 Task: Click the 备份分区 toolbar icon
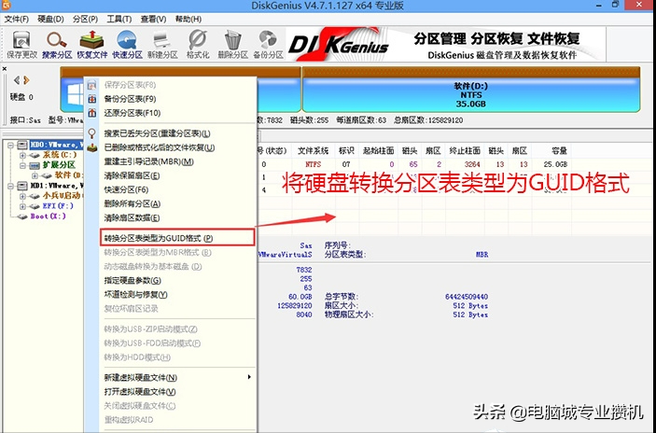coord(268,45)
